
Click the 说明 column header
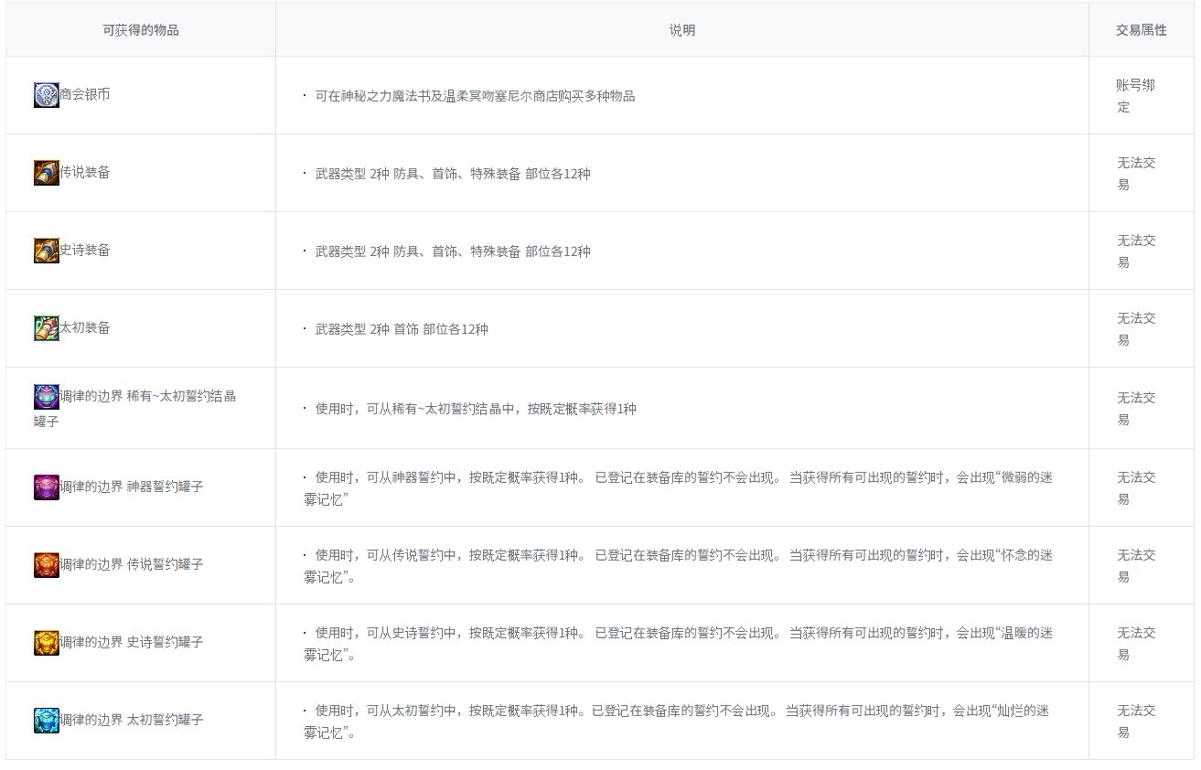pyautogui.click(x=681, y=30)
